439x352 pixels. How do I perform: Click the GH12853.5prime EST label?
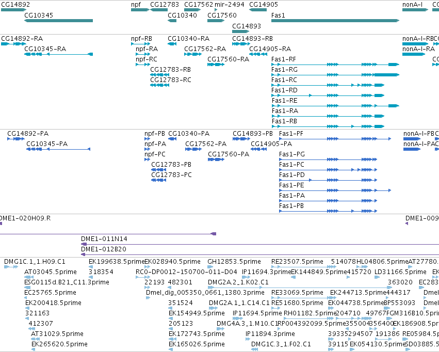(234, 262)
